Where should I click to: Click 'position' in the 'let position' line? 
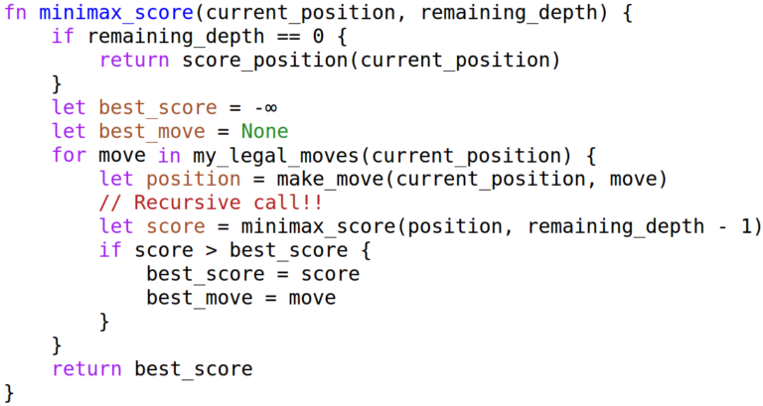[x=193, y=180]
